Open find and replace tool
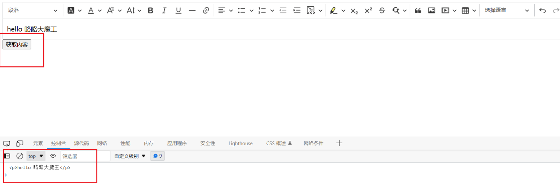Viewport: 560px width, 192px height. (396, 10)
